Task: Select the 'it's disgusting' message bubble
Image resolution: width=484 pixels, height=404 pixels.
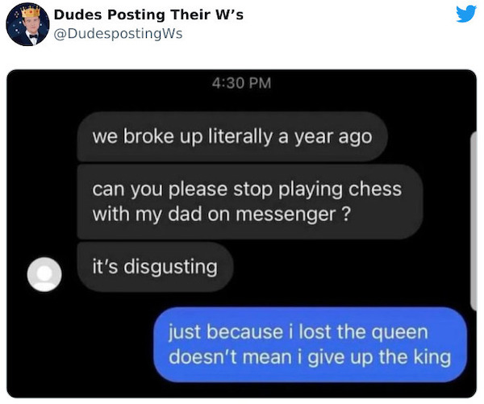Action: pyautogui.click(x=155, y=267)
